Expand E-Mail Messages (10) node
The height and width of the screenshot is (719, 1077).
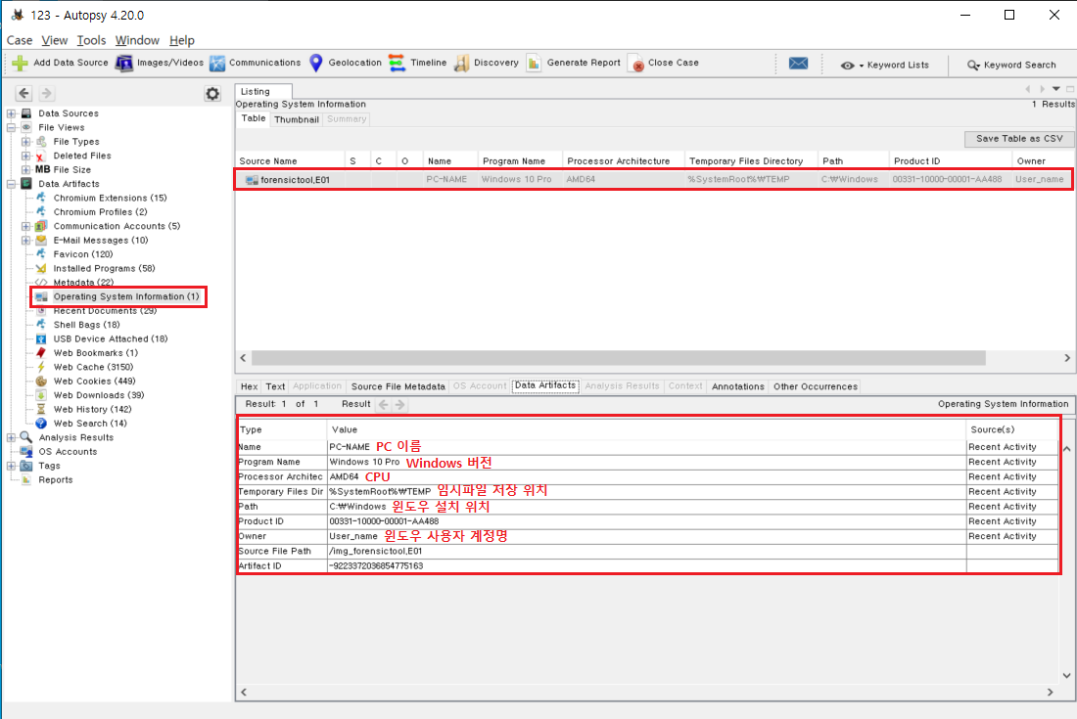26,240
